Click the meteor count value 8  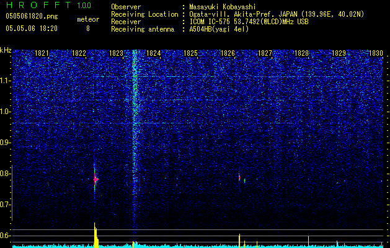(88, 29)
